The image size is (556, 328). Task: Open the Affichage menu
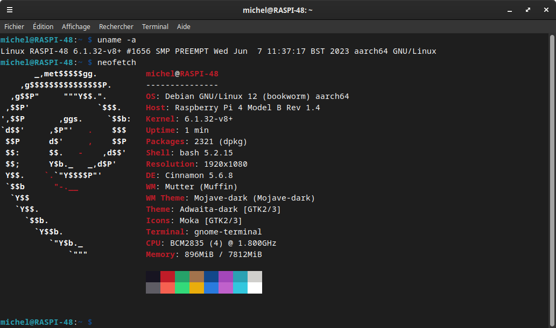click(x=76, y=26)
